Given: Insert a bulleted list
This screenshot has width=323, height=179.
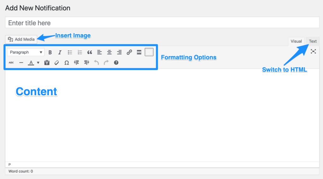Looking at the screenshot, I should [x=70, y=52].
